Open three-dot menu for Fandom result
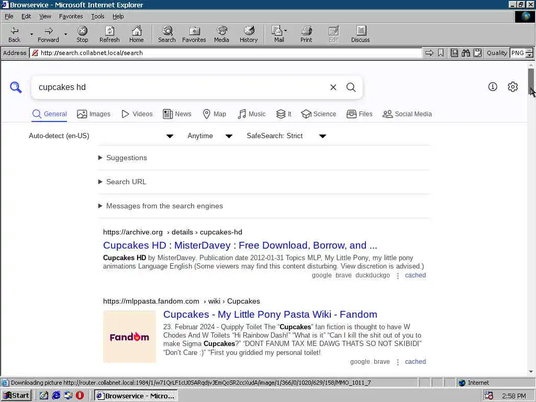The height and width of the screenshot is (402, 536). 398,362
